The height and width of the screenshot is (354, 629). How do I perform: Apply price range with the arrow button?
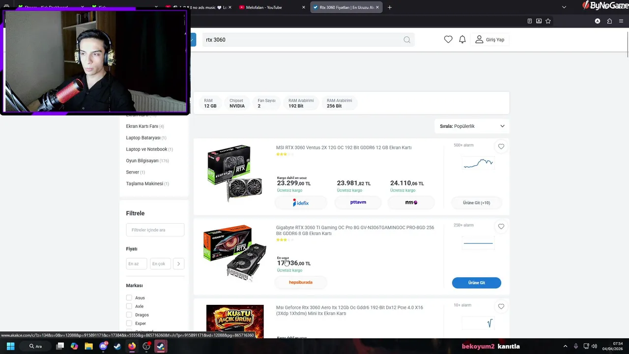(x=178, y=264)
